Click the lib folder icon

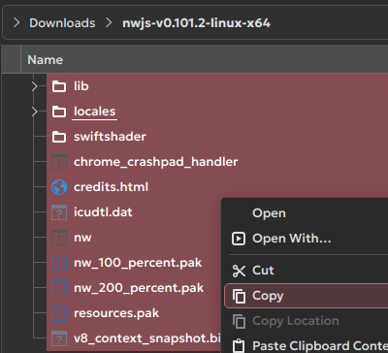click(x=59, y=86)
